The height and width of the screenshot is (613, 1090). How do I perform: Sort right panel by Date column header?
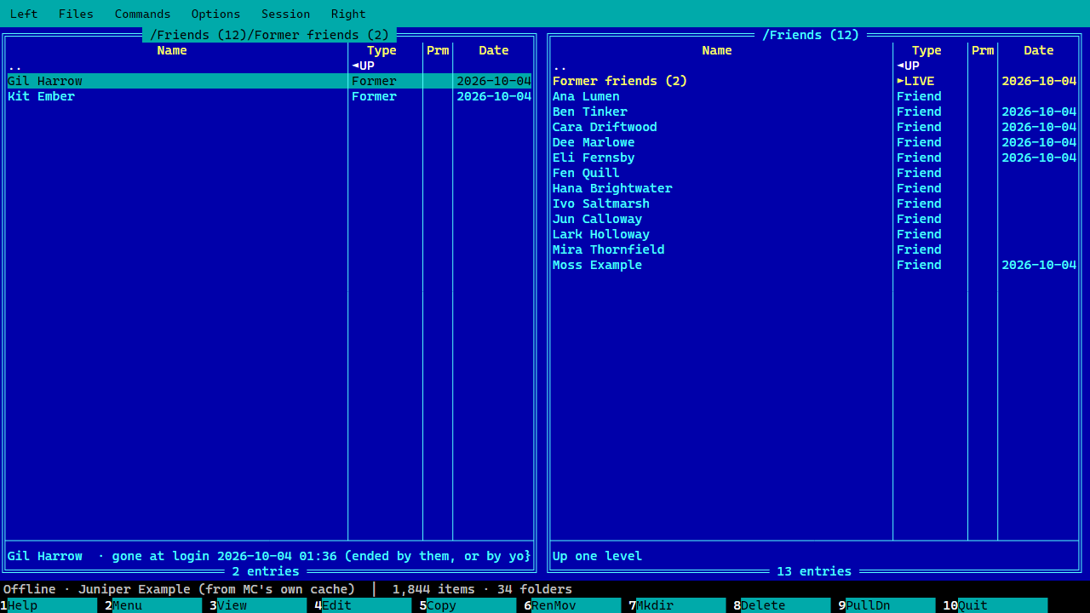(x=1038, y=50)
